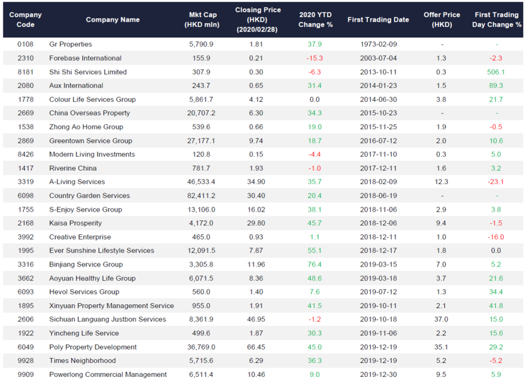Screen dimensions: 527x383
Task: Click closing price "29.80"
Action: tap(256, 223)
